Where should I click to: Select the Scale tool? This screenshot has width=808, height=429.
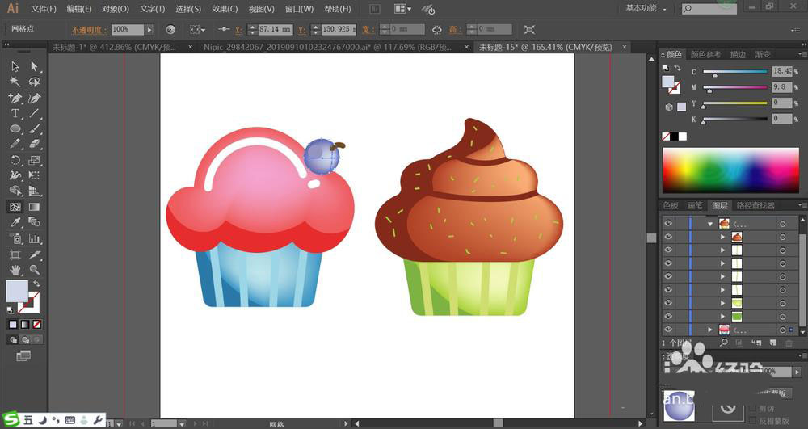pyautogui.click(x=34, y=160)
